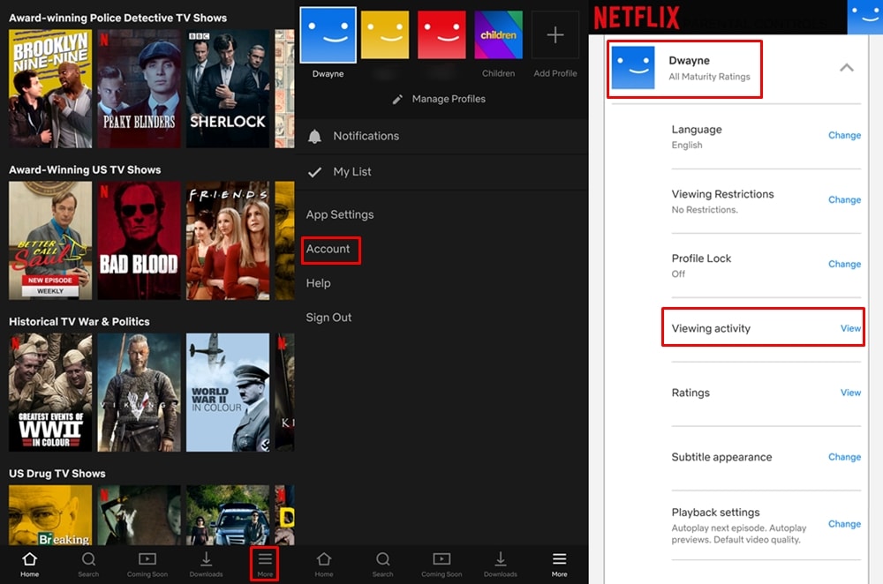Click View link for Ratings

pos(850,393)
